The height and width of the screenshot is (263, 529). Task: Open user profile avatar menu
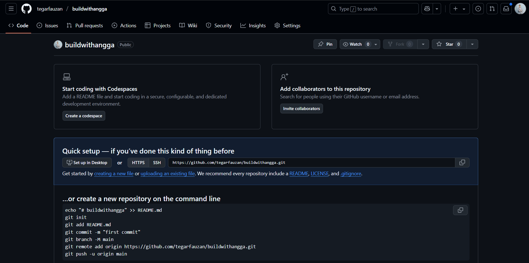point(520,9)
